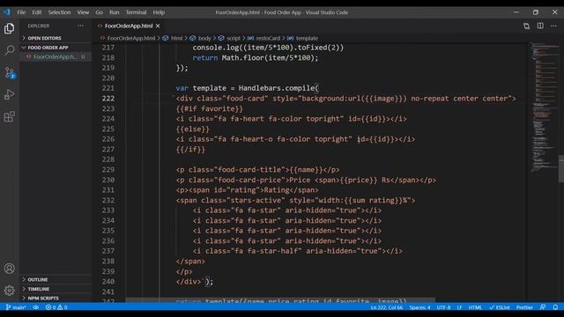Open the Manage gear icon
Viewport: 564px width, 317px height.
[x=10, y=290]
